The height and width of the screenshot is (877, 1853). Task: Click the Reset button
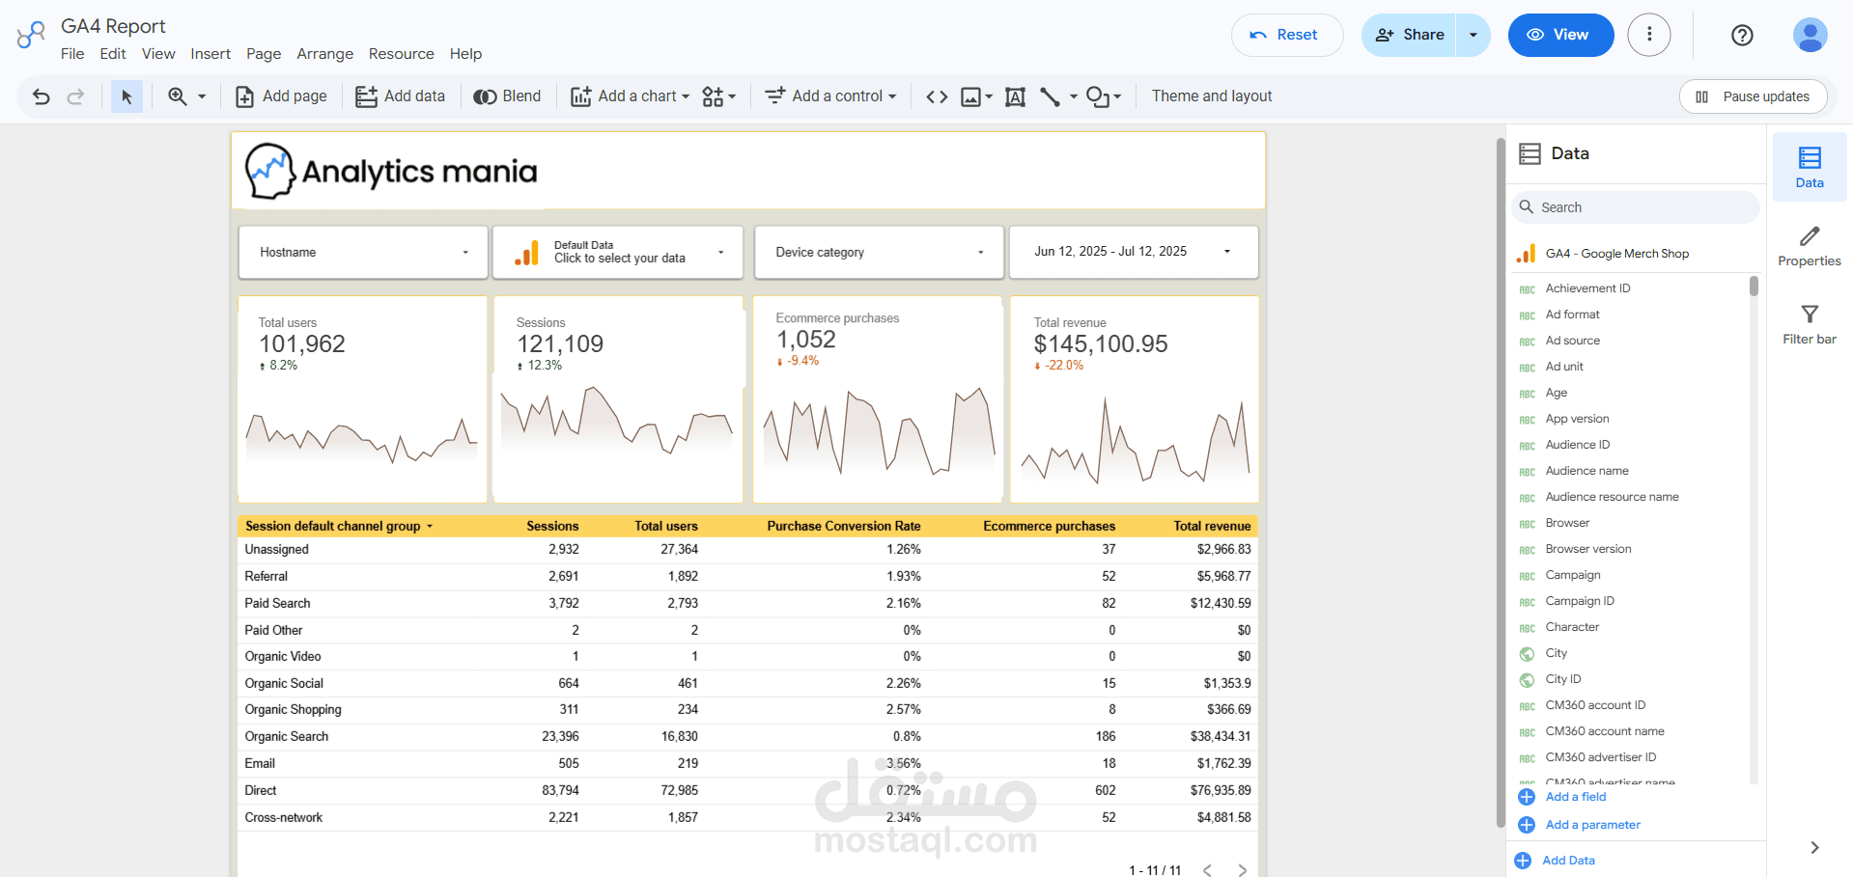pos(1286,35)
